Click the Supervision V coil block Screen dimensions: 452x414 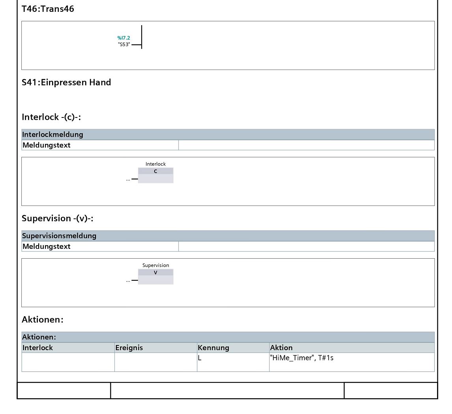(x=155, y=276)
